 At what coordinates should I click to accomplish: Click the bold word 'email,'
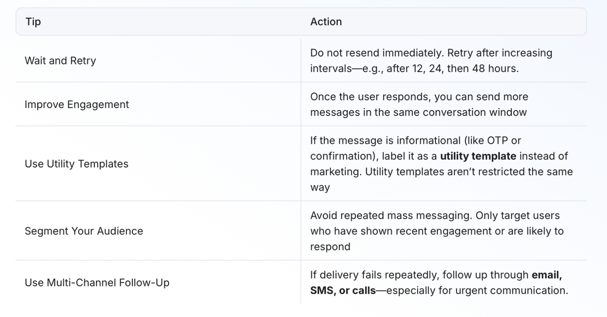[547, 275]
